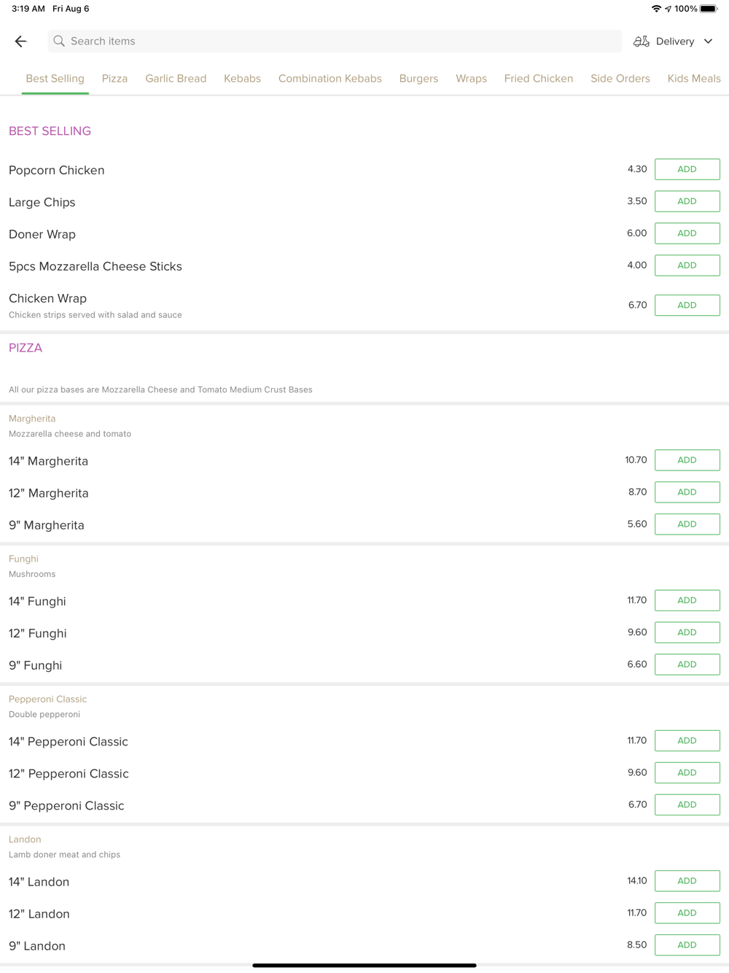
Task: Add the 12" Pepperoni Classic pizza
Action: tap(687, 772)
